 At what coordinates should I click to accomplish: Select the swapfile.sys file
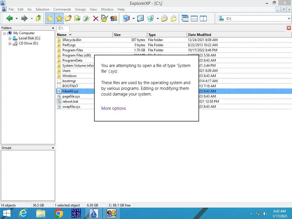(x=71, y=107)
